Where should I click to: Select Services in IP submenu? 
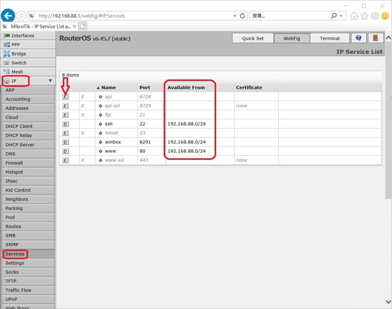[x=28, y=254]
